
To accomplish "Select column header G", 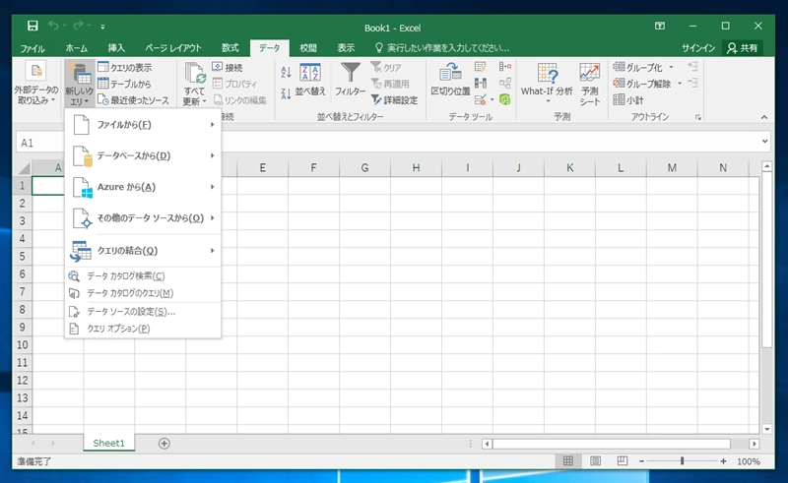I will 364,167.
